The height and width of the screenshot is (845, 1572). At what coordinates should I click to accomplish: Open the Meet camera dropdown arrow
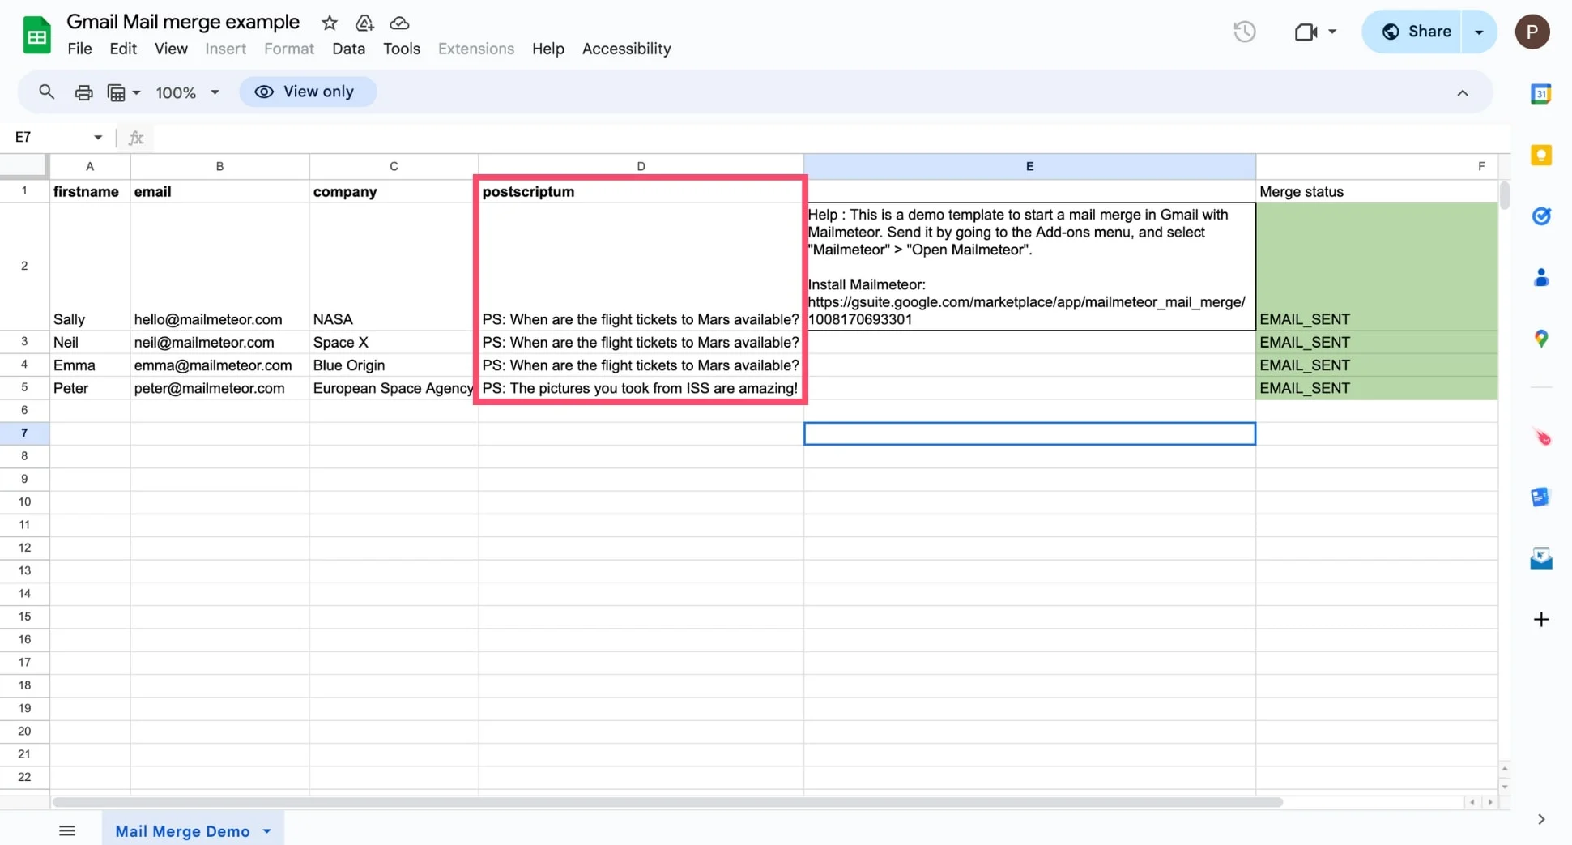click(x=1332, y=32)
